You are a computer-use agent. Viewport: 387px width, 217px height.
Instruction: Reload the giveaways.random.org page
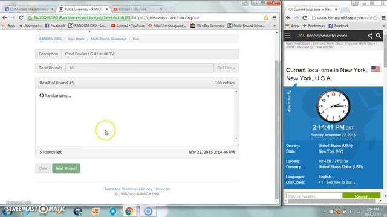tap(21, 17)
